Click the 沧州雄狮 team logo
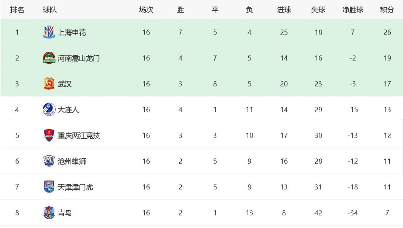Screen dimensions: 403x228 tap(49, 161)
